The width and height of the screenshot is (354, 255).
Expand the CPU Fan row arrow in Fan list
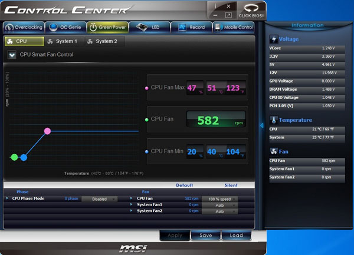point(131,198)
